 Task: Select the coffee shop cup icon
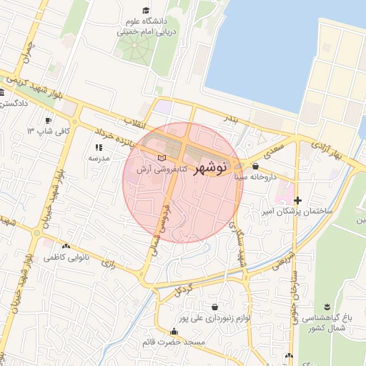[x=48, y=121]
